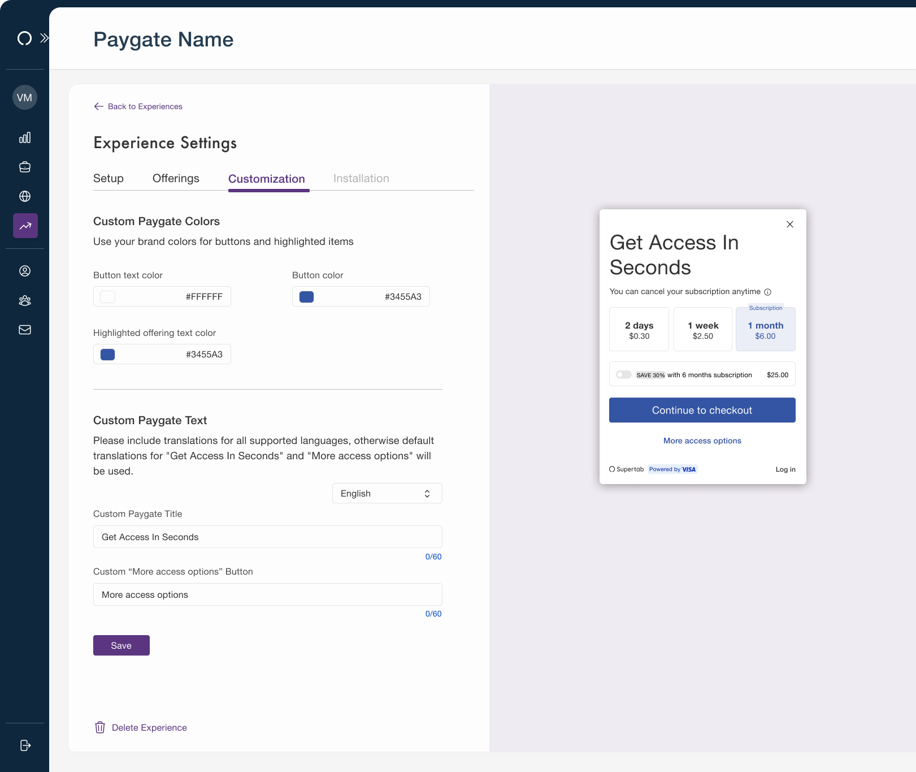Select the 2 days $0.30 pricing option
This screenshot has height=772, width=916.
coord(639,329)
